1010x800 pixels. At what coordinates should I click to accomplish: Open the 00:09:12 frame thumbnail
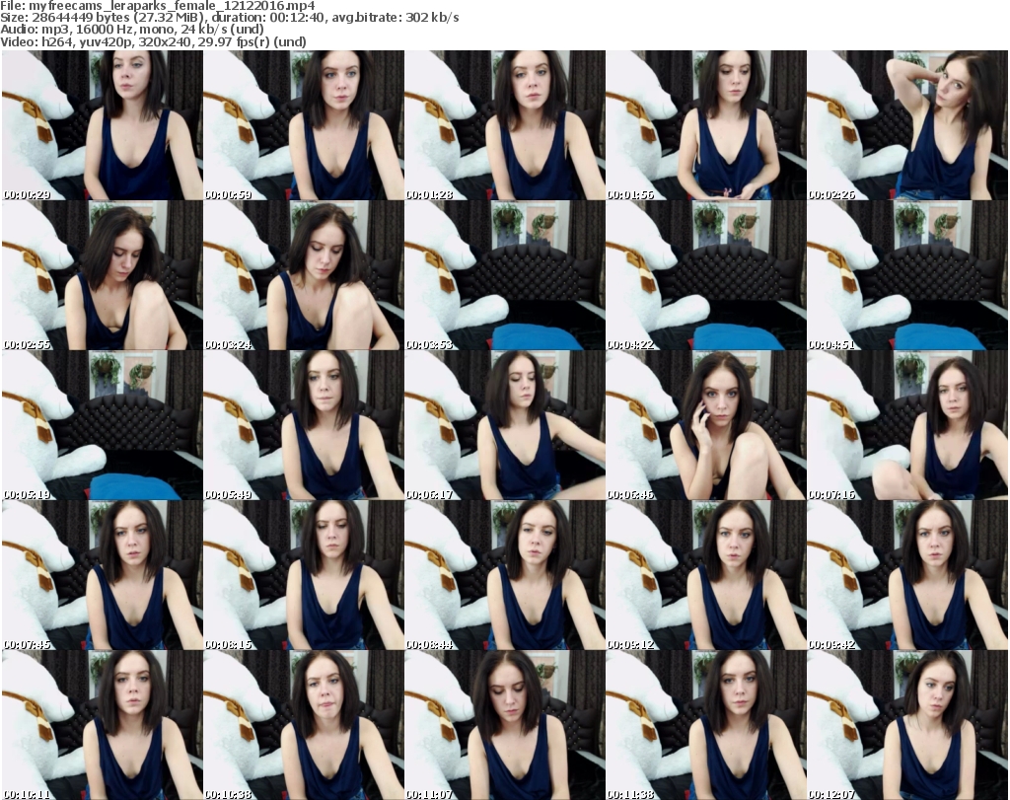coord(706,575)
